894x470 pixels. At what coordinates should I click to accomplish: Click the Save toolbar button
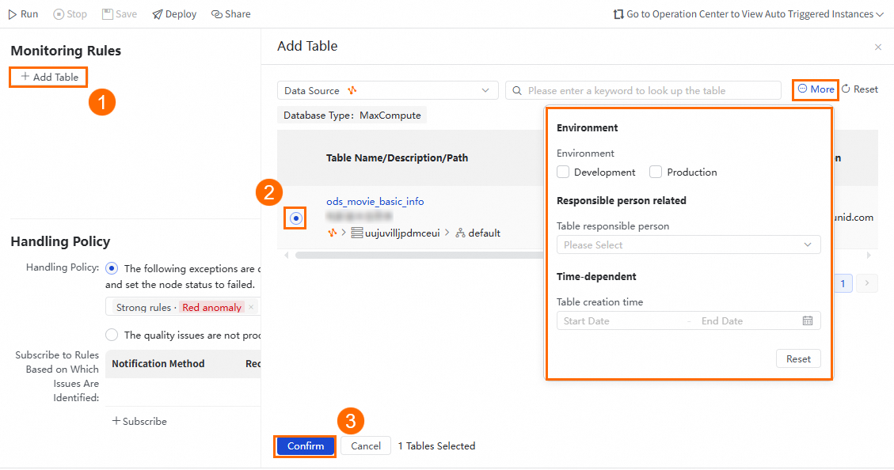click(119, 14)
